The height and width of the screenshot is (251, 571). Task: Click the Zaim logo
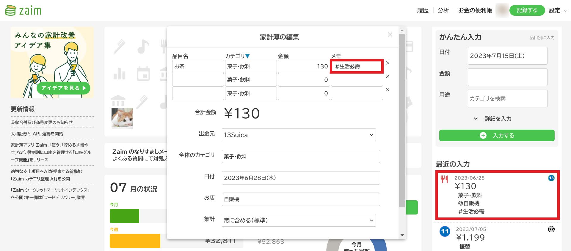[23, 10]
